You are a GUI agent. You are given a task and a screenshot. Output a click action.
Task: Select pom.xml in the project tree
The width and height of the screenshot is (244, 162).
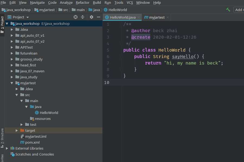(x=54, y=142)
